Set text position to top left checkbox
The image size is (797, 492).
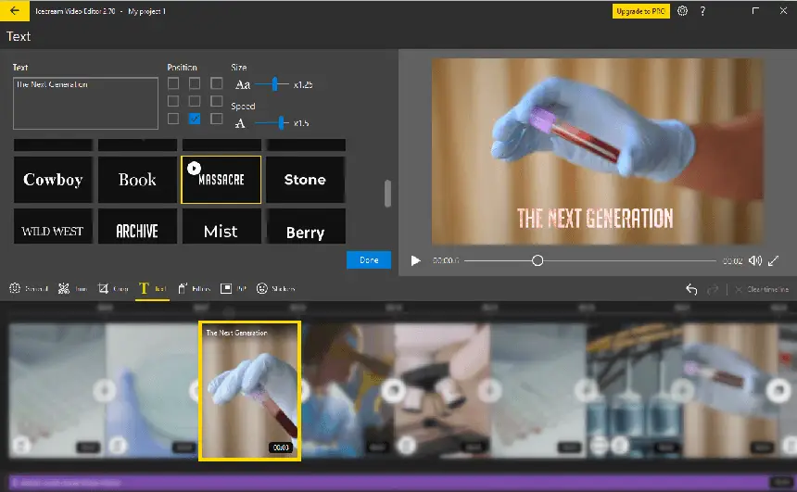tap(173, 82)
